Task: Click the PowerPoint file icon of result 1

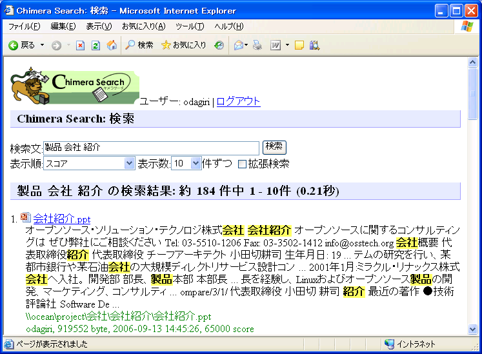Action: (26, 217)
